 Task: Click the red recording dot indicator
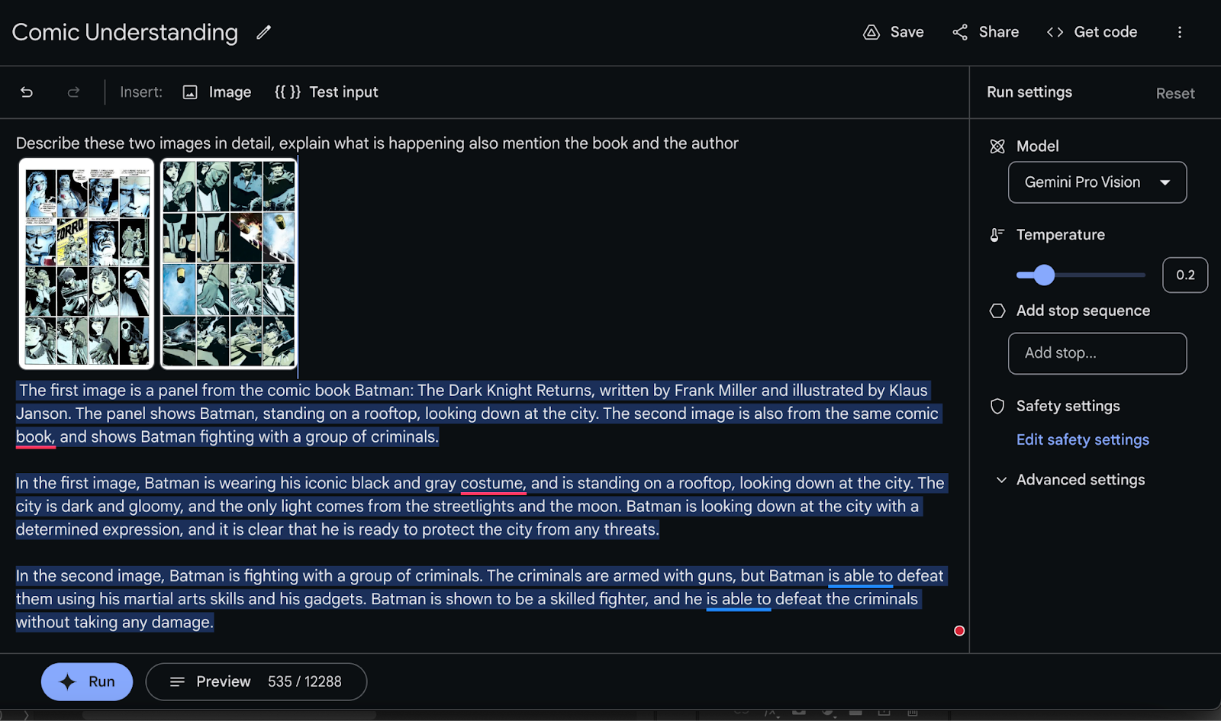click(959, 630)
